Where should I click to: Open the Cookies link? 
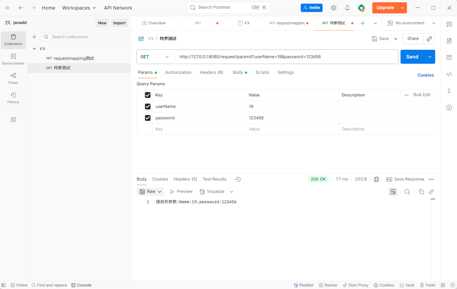[426, 75]
